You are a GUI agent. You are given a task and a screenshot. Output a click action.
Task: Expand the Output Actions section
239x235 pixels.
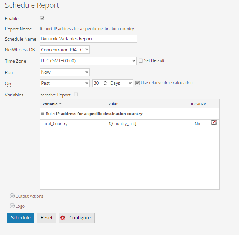12,196
